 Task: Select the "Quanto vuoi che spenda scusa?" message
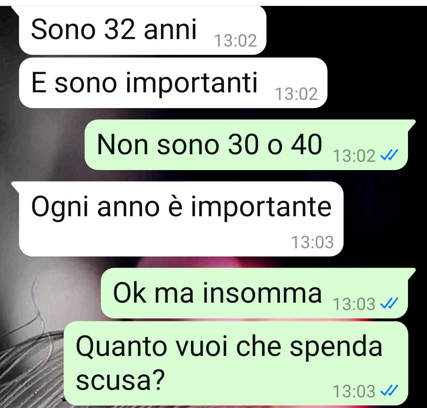[236, 363]
